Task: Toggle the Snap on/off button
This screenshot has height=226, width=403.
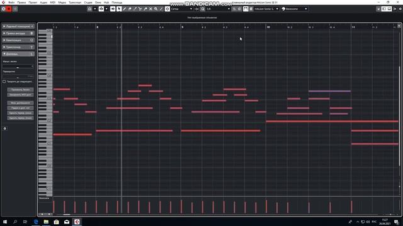Action: (167, 9)
